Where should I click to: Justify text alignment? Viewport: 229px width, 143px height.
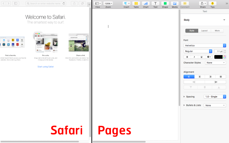coord(221,77)
